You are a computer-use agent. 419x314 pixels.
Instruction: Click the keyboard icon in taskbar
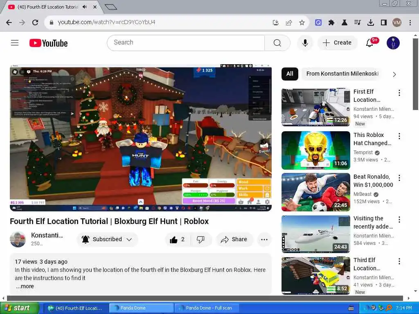coord(351,308)
